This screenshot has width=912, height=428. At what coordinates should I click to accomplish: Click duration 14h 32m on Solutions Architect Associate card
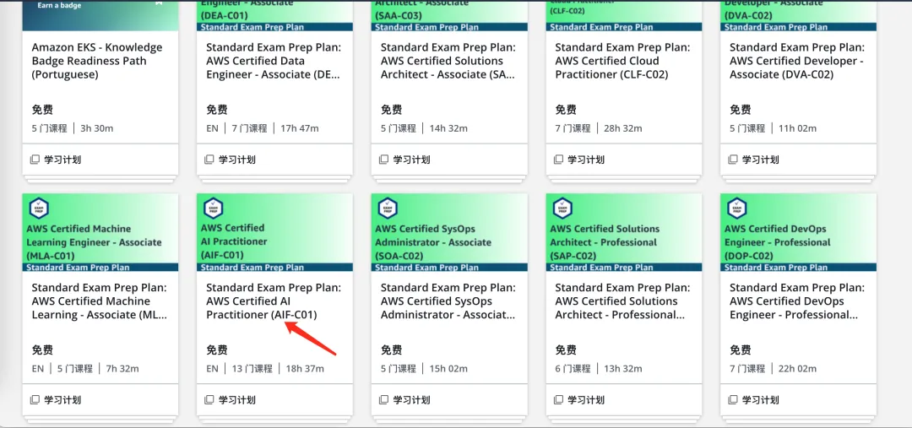click(448, 128)
